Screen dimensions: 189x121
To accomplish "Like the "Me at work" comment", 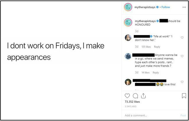I will click(182, 38).
